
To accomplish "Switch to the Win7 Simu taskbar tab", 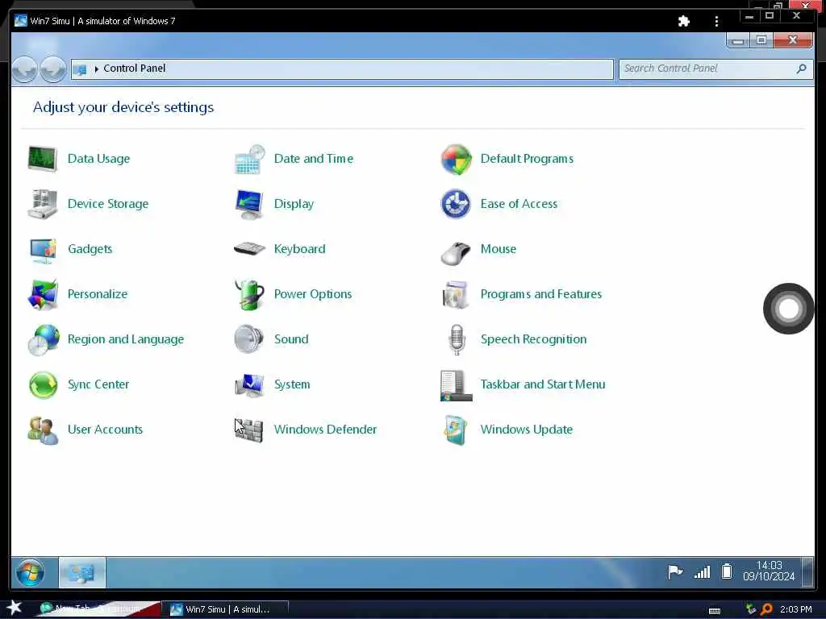I will 226,609.
